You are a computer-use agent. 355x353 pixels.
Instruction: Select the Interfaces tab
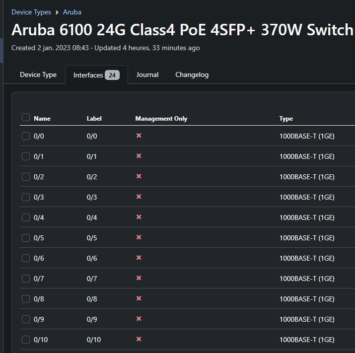[x=96, y=75]
